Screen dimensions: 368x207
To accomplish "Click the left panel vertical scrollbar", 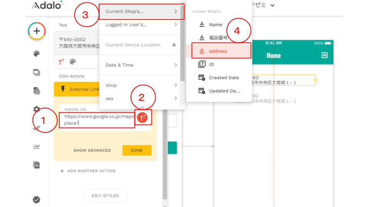I will pos(165,155).
